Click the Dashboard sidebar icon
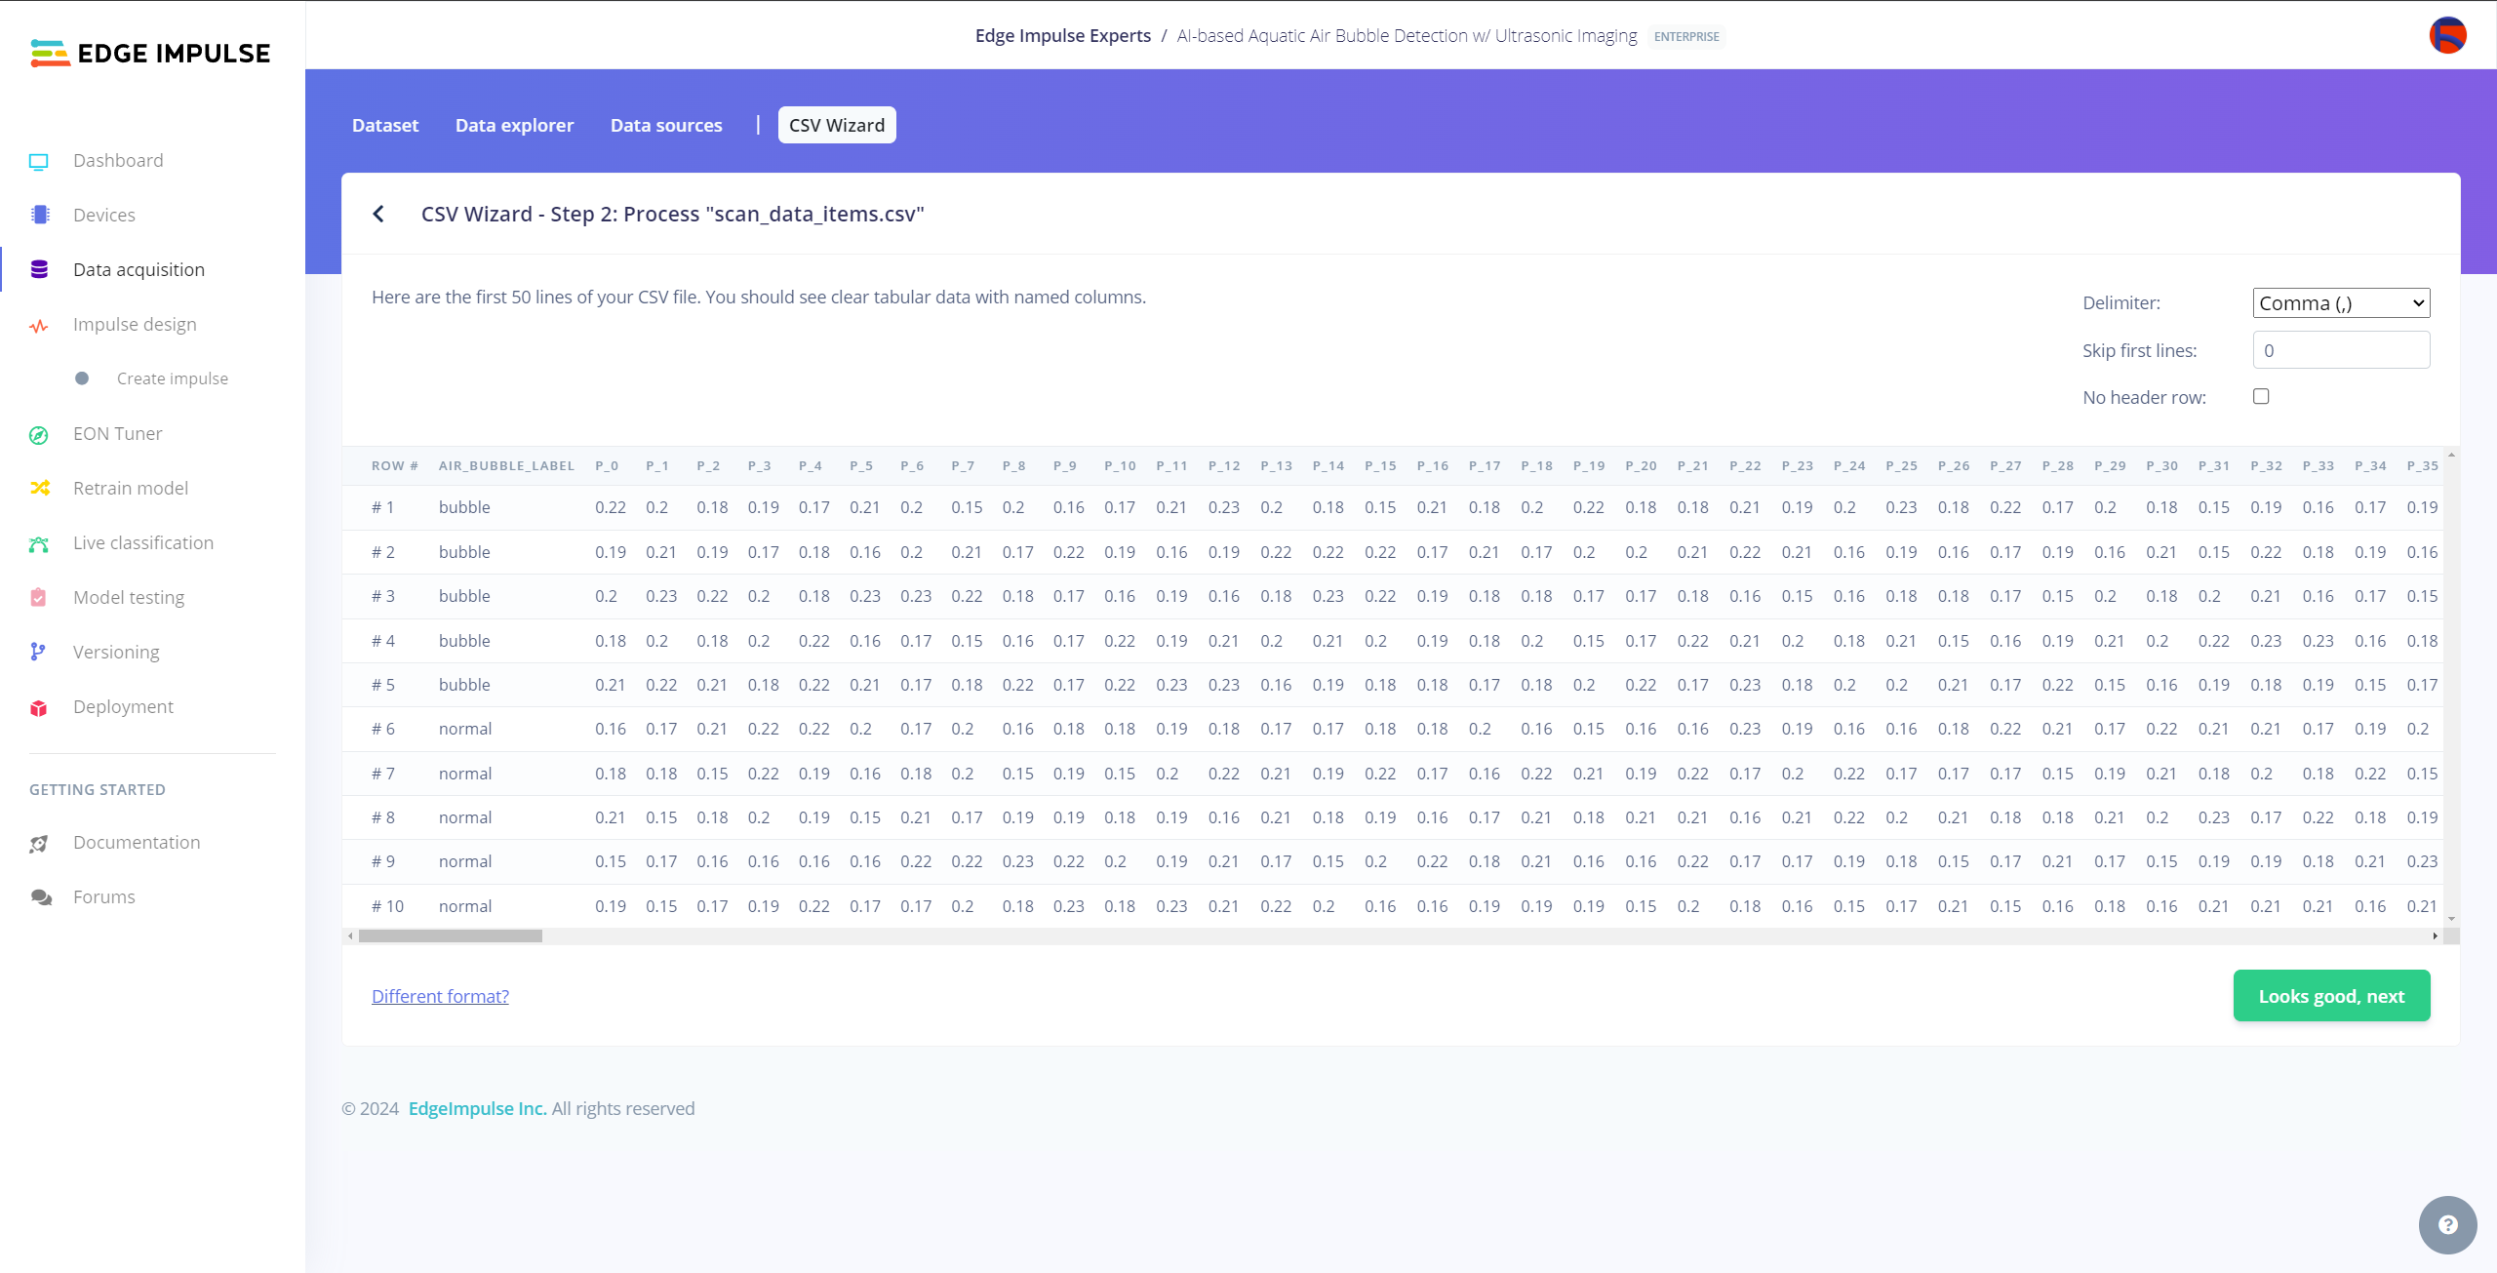 [x=41, y=159]
